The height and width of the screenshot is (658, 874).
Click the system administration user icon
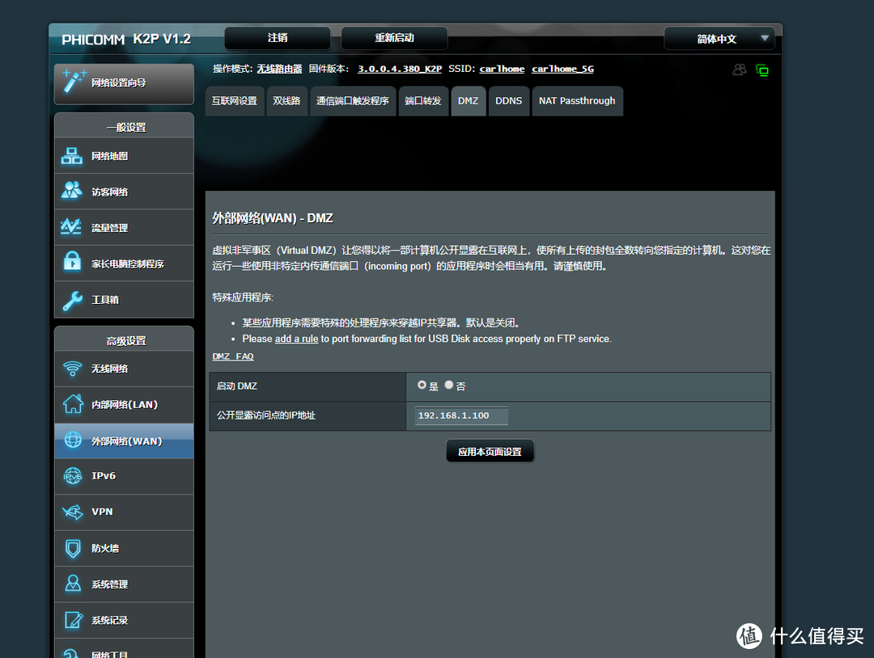tap(73, 584)
